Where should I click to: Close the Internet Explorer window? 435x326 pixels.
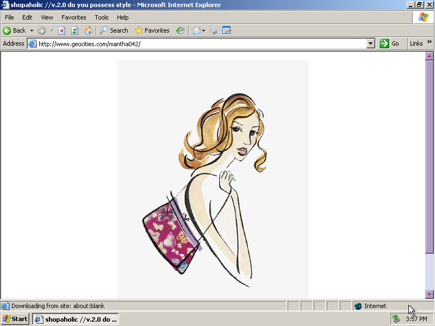(x=429, y=5)
